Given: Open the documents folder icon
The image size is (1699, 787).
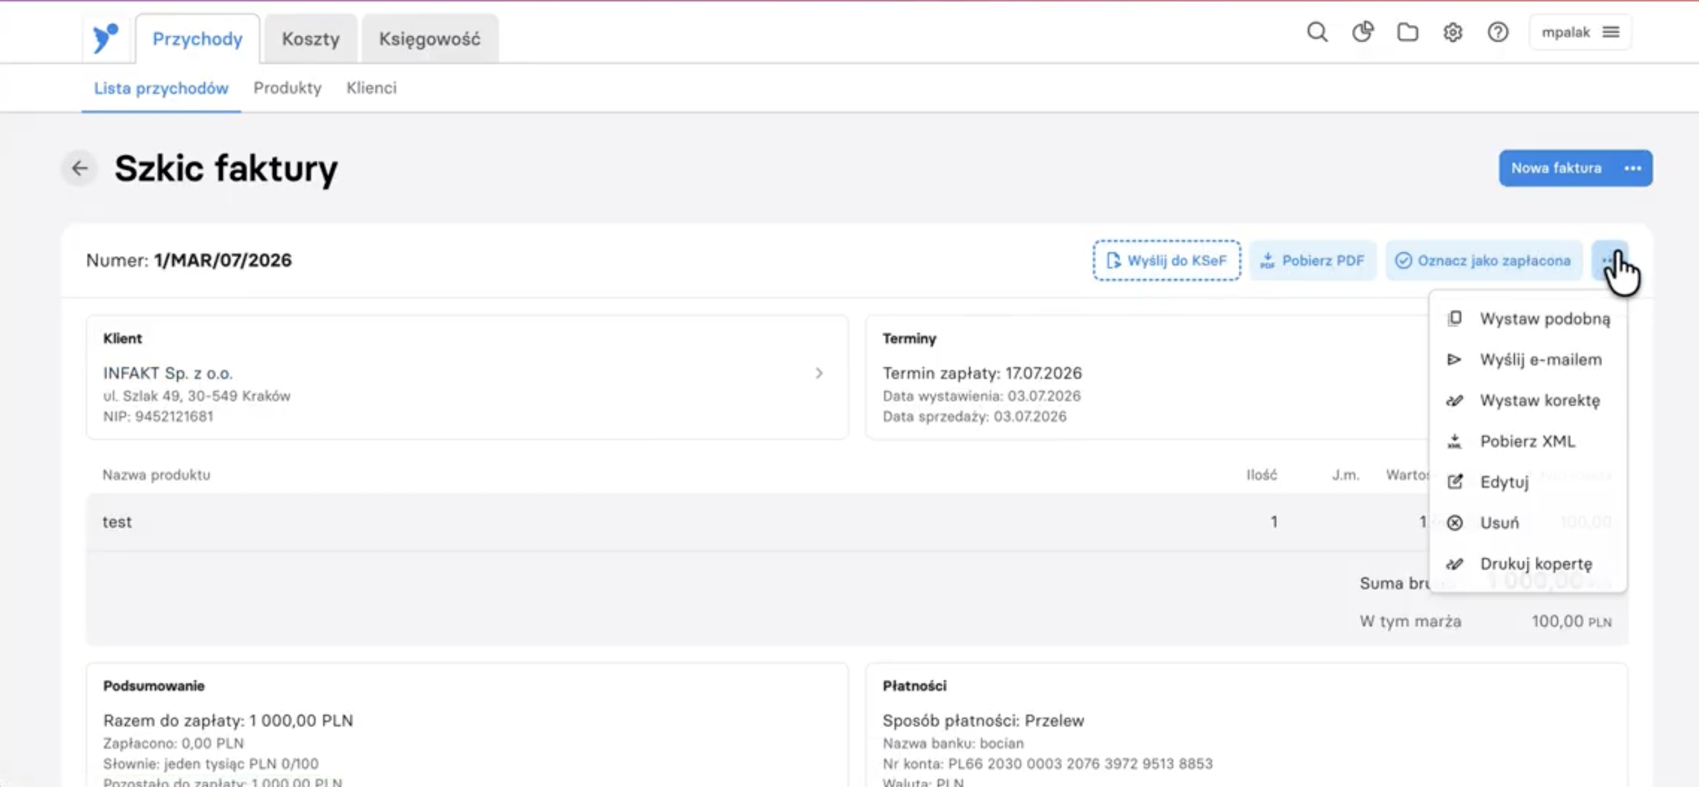Looking at the screenshot, I should click(1408, 33).
